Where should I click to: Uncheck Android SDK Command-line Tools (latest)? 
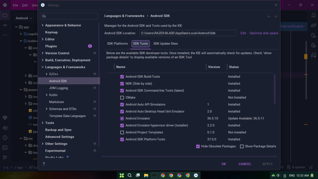point(122,90)
